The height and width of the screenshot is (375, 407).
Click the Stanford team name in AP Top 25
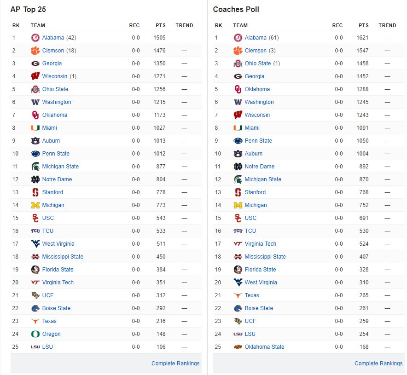[52, 192]
